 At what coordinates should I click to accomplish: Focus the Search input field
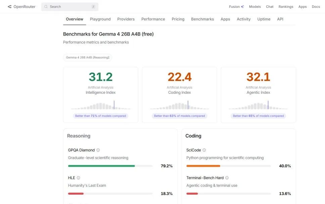(70, 7)
